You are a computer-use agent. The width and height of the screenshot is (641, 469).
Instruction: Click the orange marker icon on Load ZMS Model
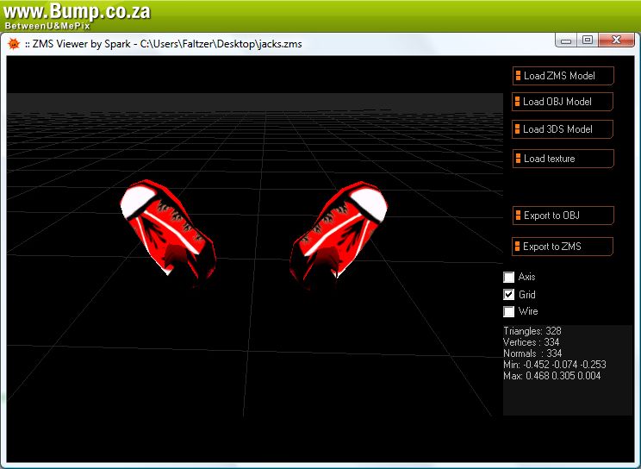[518, 76]
